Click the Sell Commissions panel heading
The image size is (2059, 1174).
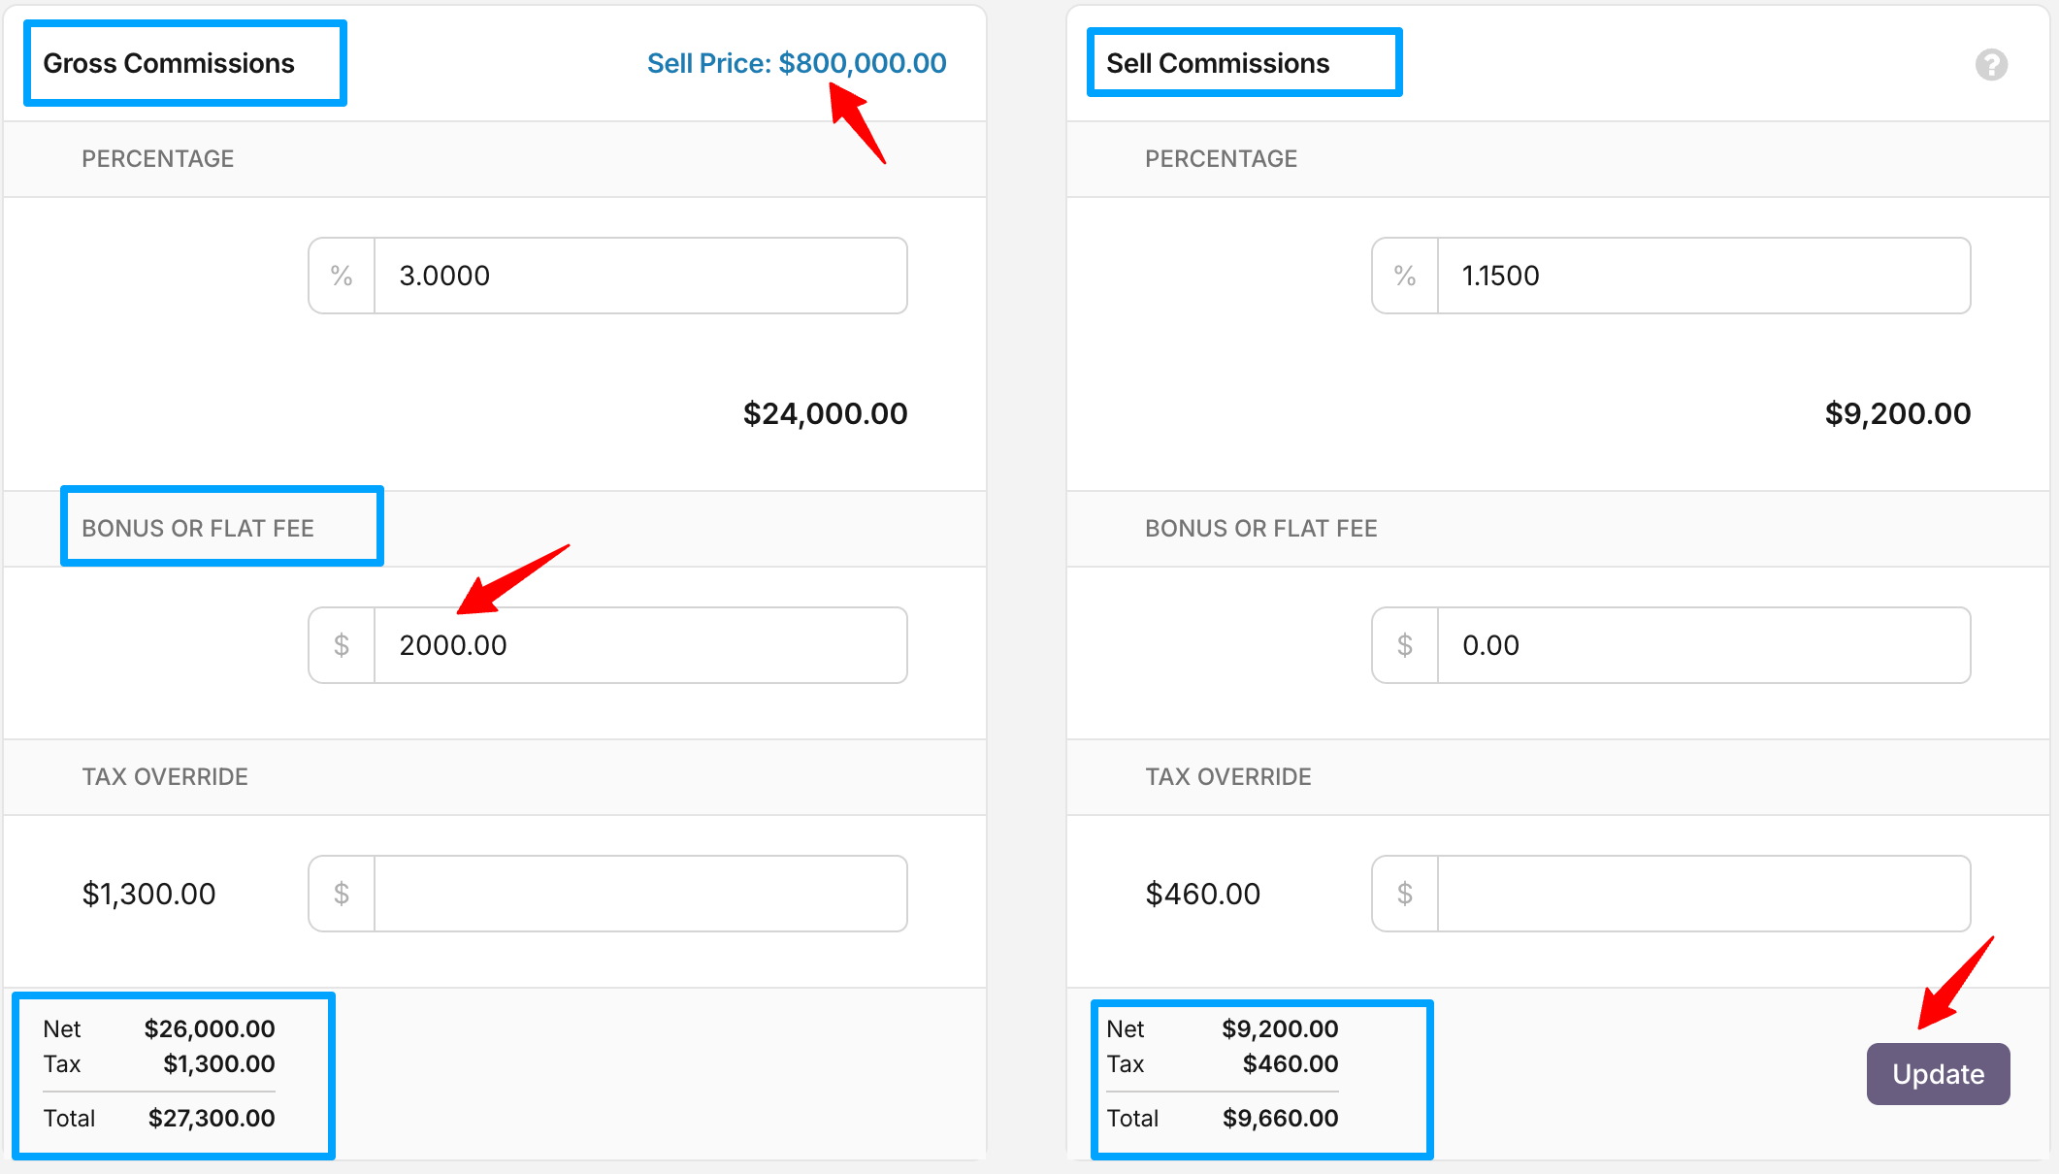[x=1218, y=63]
